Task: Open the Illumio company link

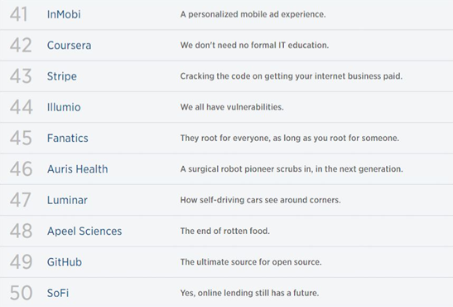Action: pos(64,107)
